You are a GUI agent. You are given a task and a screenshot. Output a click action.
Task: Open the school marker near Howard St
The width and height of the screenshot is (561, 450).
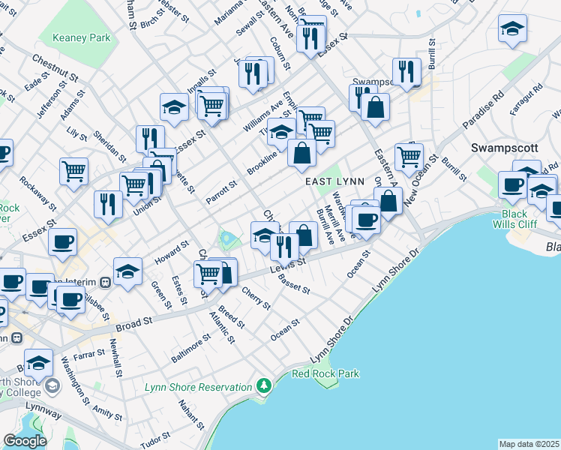(127, 271)
